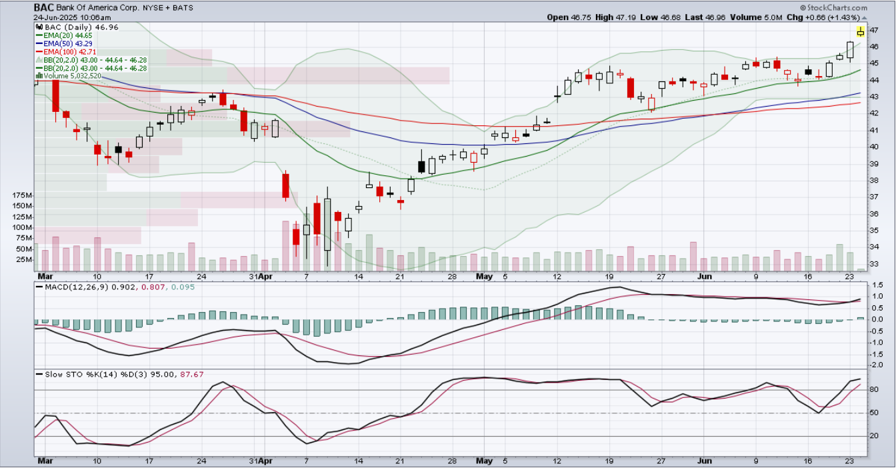This screenshot has height=468, width=896.
Task: Click the 50 level on Stochastic axis
Action: (x=873, y=413)
